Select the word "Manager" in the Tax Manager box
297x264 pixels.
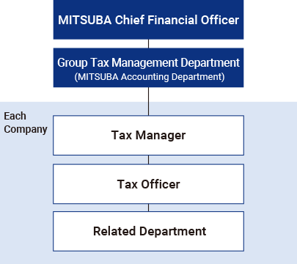[x=161, y=136]
